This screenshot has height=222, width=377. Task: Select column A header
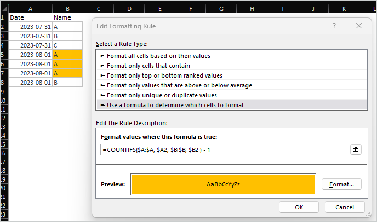point(31,9)
